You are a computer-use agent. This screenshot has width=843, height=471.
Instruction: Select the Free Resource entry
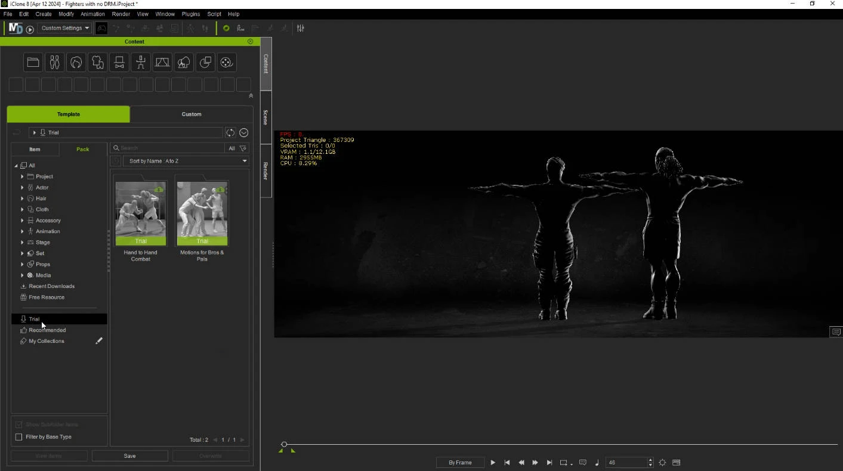tap(46, 297)
